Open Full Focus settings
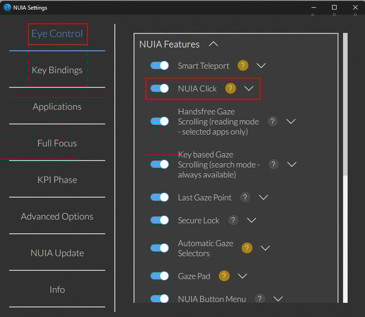This screenshot has width=365, height=317. 57,143
